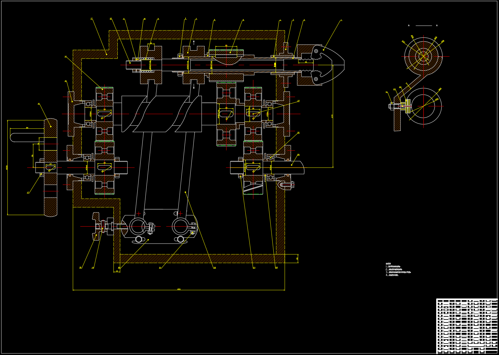The width and height of the screenshot is (499, 355).
Task: Click part number 13 callout label
Action: (92, 19)
